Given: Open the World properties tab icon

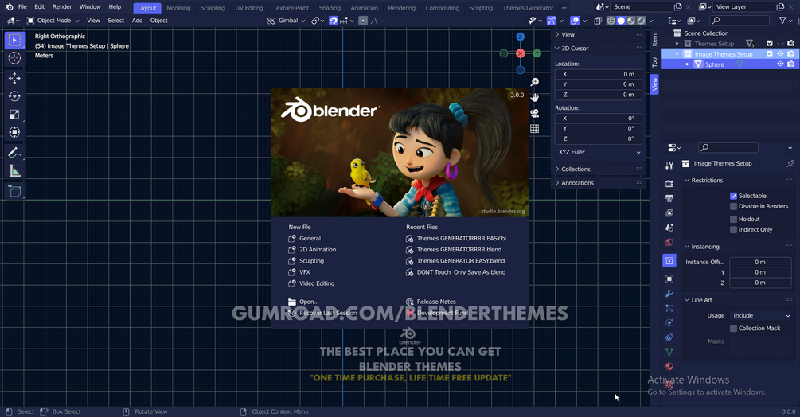Looking at the screenshot, I should point(669,242).
